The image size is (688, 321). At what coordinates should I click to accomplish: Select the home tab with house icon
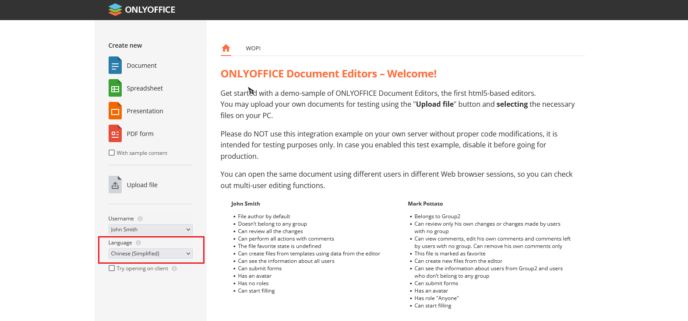pyautogui.click(x=226, y=48)
